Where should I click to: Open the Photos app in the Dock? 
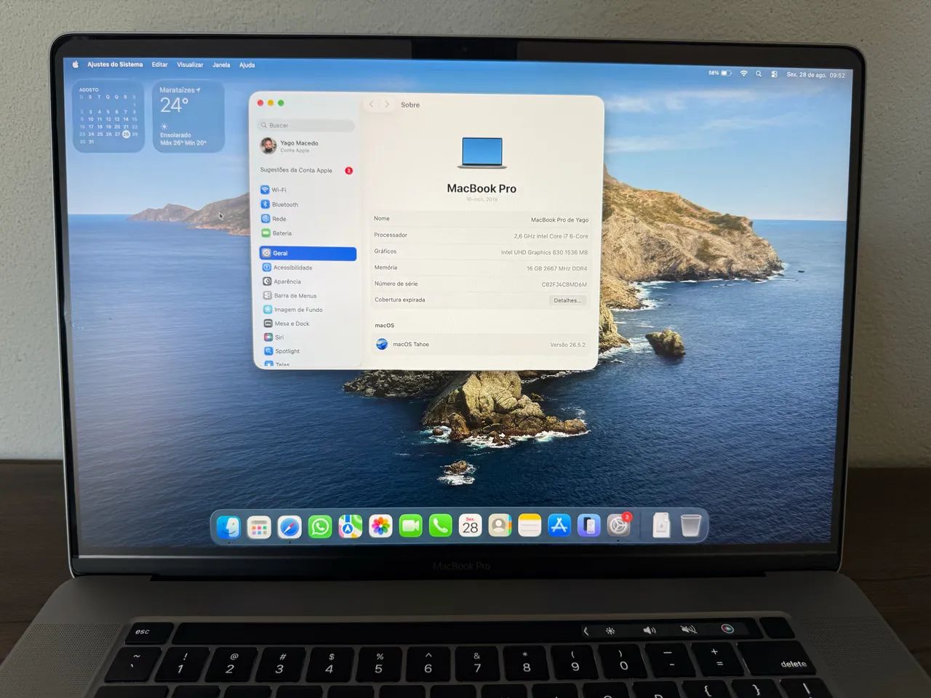pos(380,526)
